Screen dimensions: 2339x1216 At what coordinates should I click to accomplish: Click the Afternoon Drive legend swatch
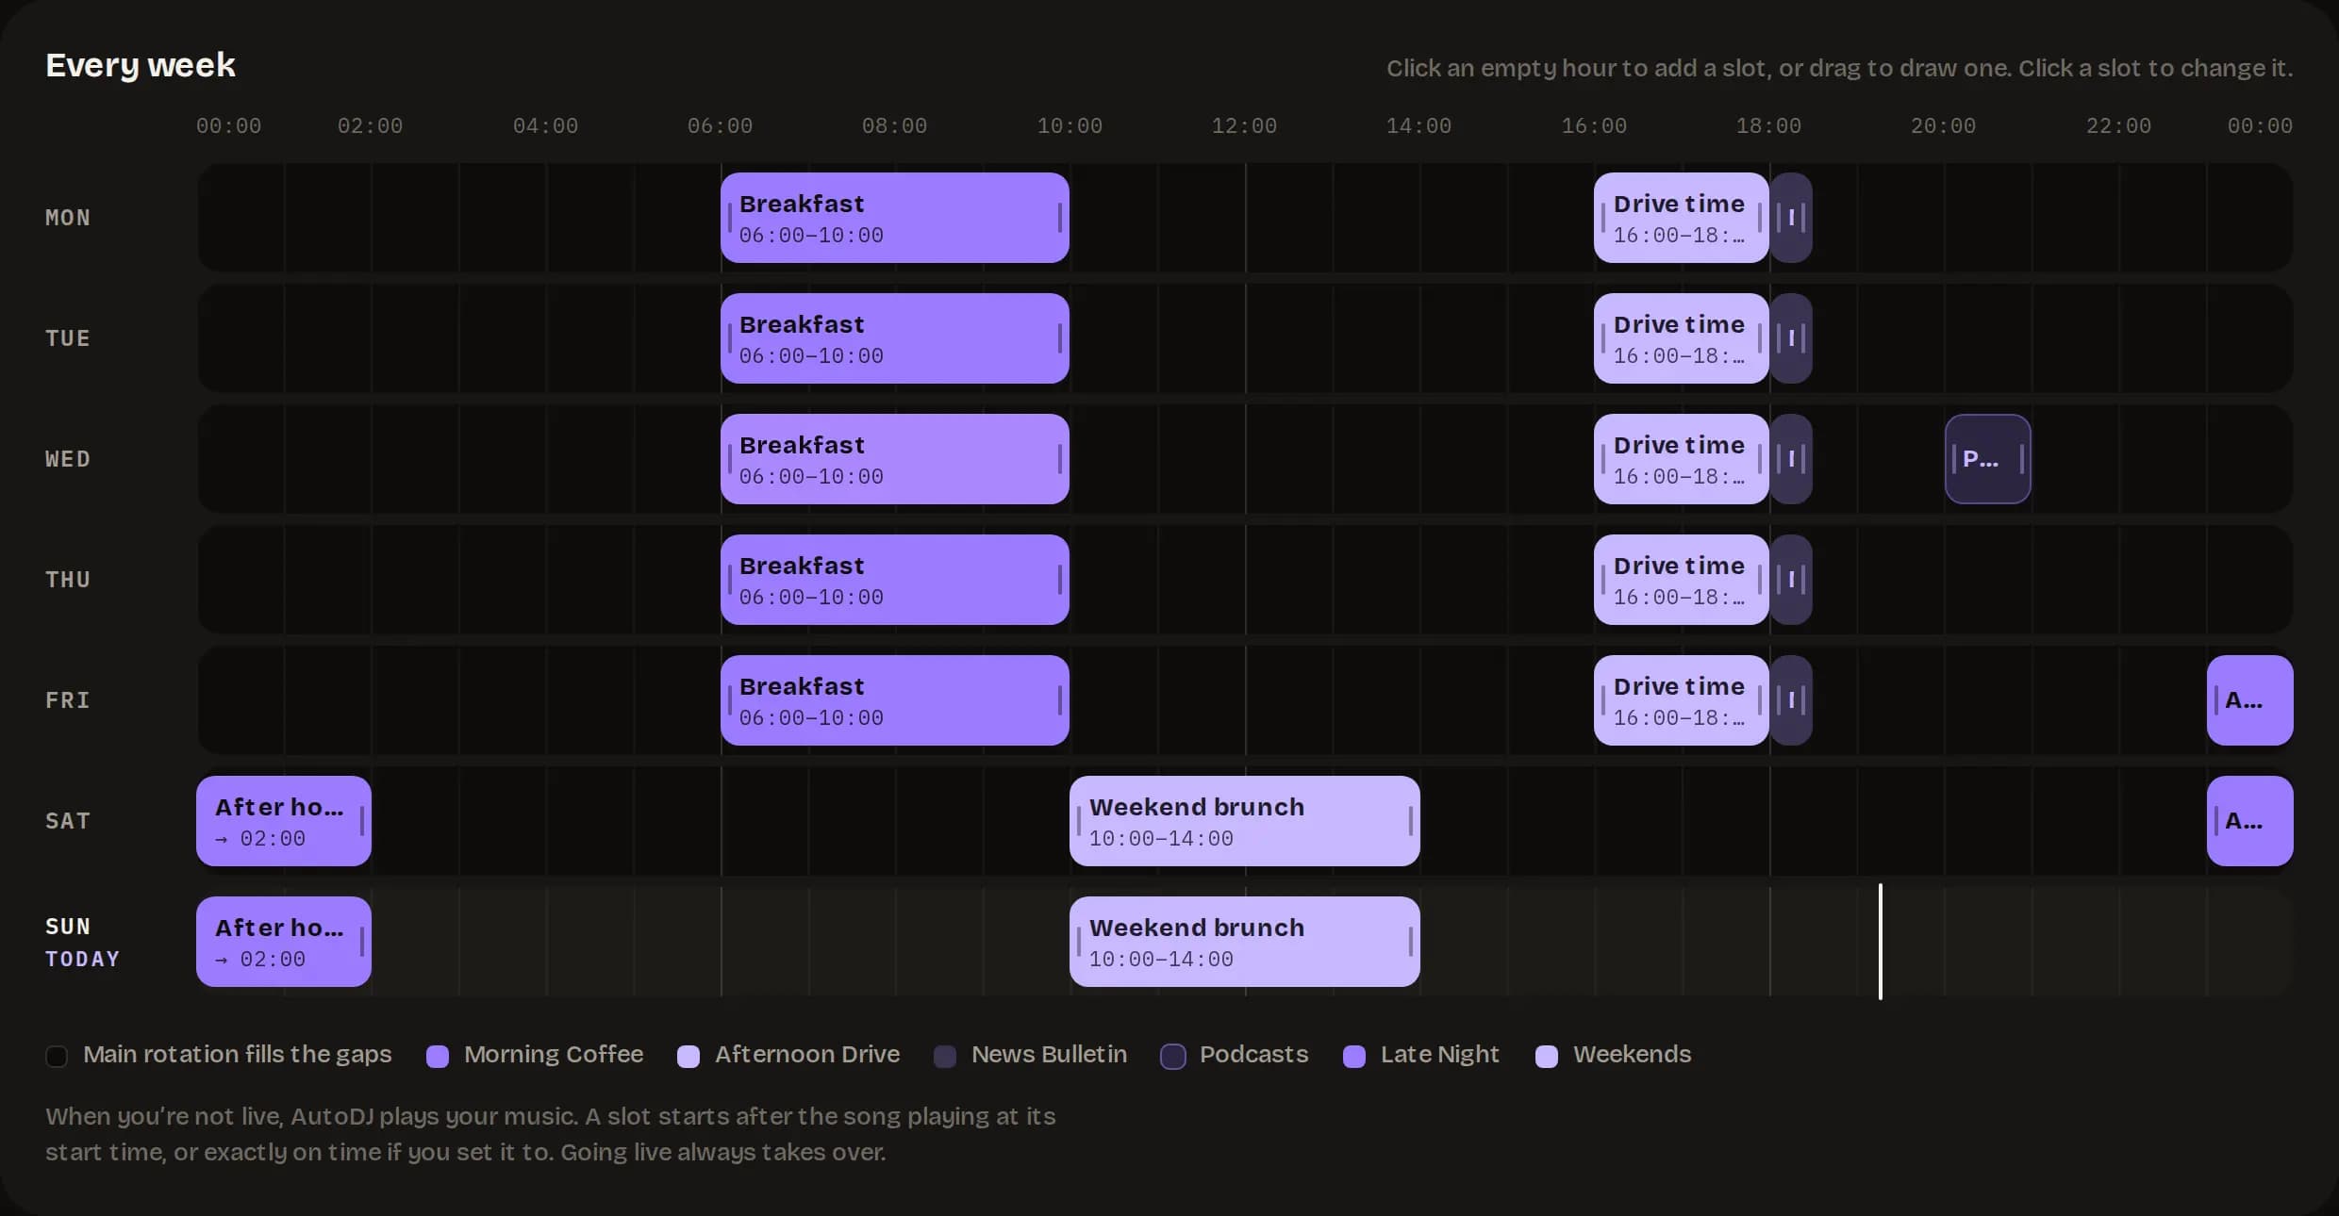pos(688,1056)
